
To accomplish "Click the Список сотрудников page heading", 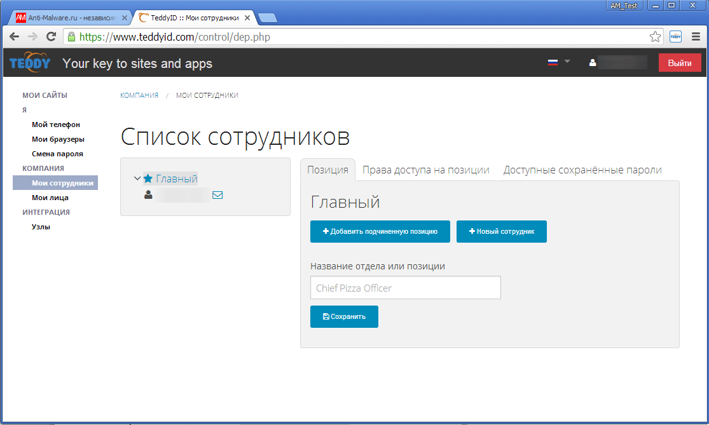I will tap(235, 137).
